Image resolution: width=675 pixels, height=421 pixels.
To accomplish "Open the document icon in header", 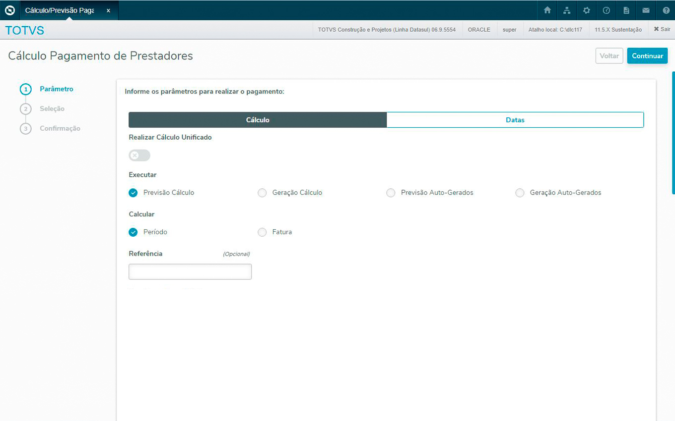I will [x=626, y=10].
